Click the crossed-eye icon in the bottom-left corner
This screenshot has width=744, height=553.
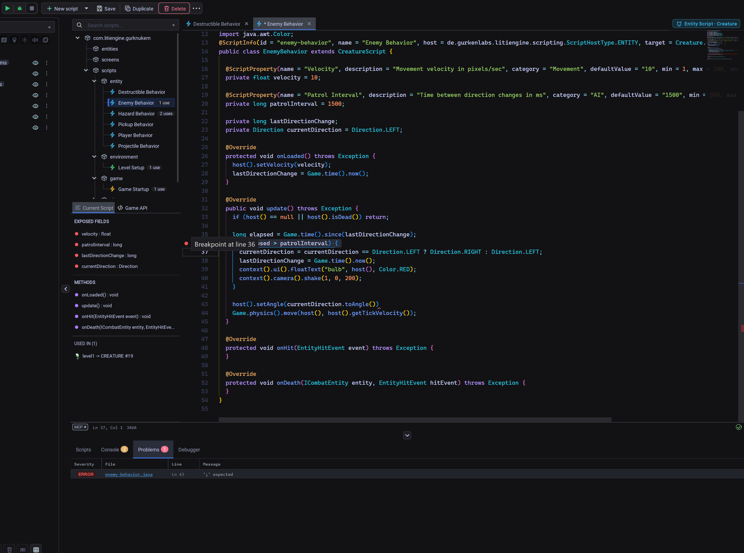(23, 549)
